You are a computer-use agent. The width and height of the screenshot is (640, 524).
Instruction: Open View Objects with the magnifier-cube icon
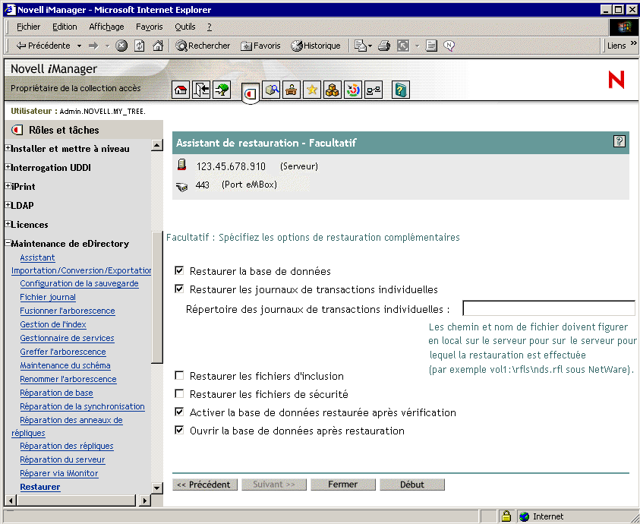click(272, 90)
